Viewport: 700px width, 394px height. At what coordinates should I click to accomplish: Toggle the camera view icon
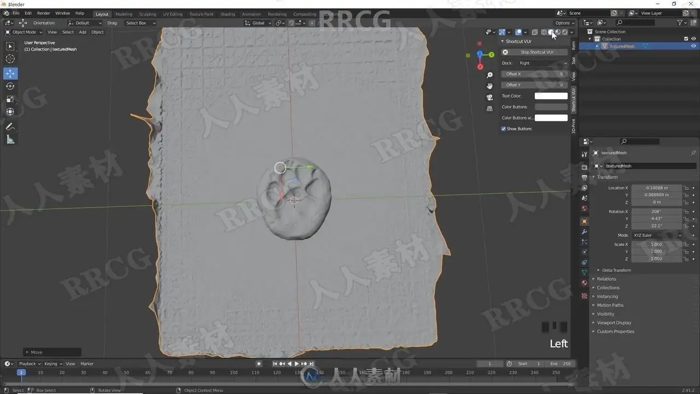coord(490,97)
